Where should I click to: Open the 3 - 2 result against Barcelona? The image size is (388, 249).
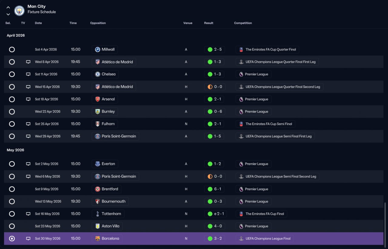(x=215, y=238)
